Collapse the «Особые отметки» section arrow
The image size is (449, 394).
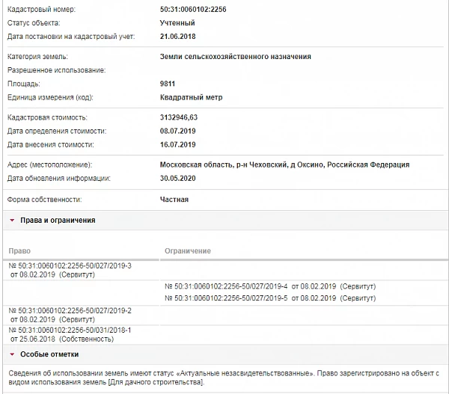tap(12, 354)
